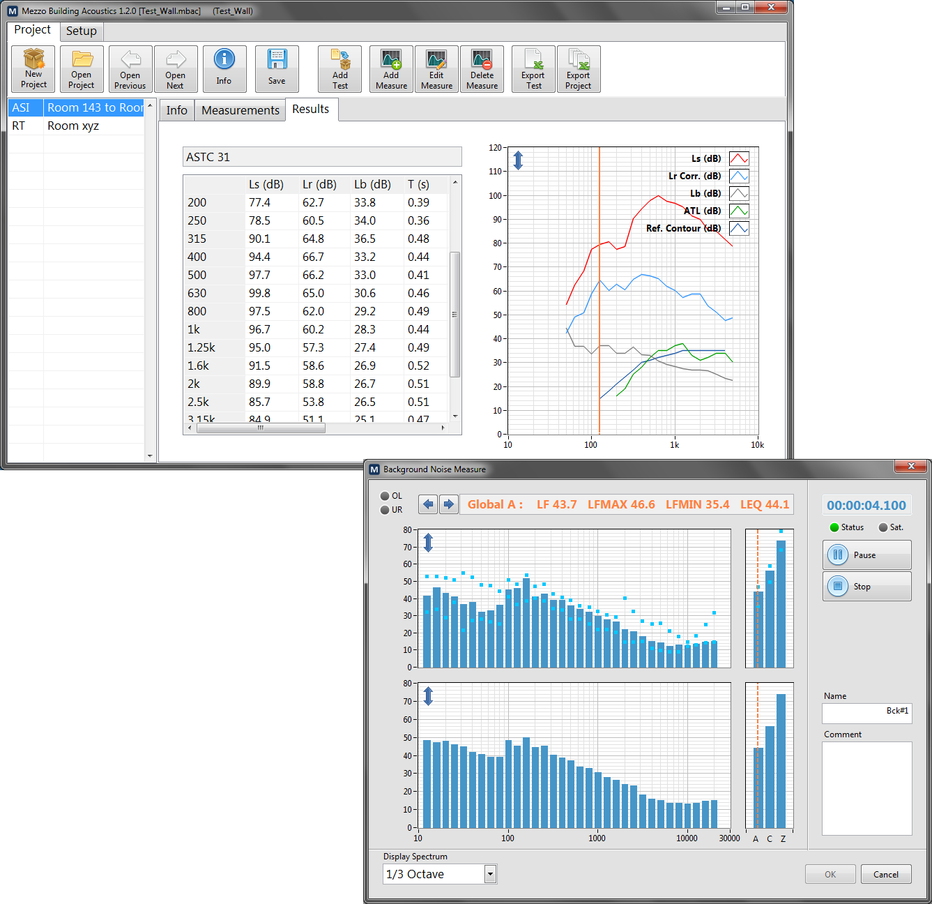Toggle the Ref. Contour legend box
Screen dimensions: 932x904
coord(739,228)
